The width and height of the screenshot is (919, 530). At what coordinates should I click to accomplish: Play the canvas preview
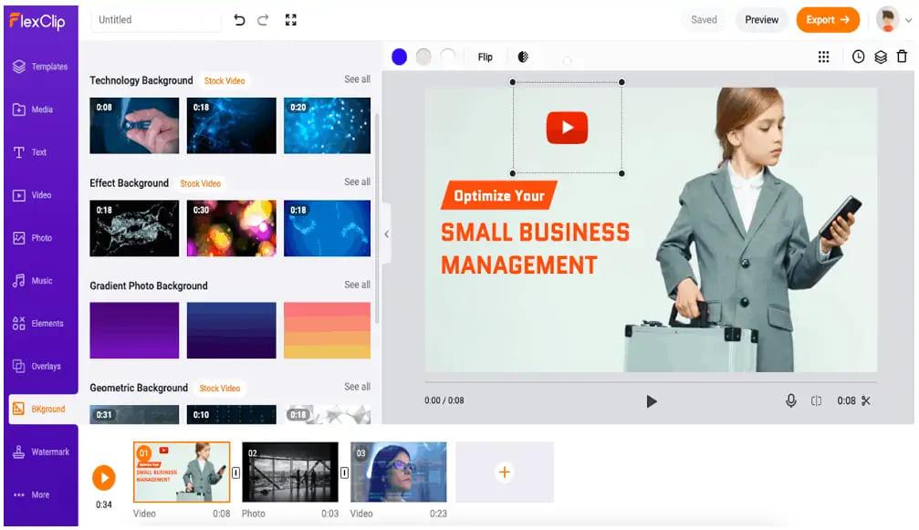[652, 401]
